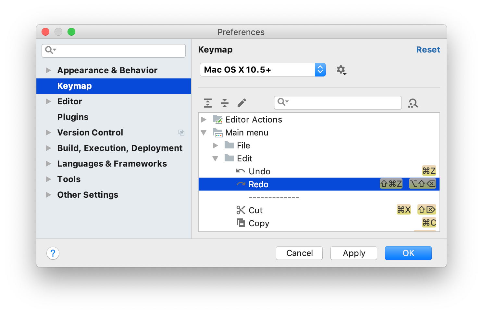The width and height of the screenshot is (483, 315).
Task: Click the keymap actions search field
Action: tap(338, 103)
